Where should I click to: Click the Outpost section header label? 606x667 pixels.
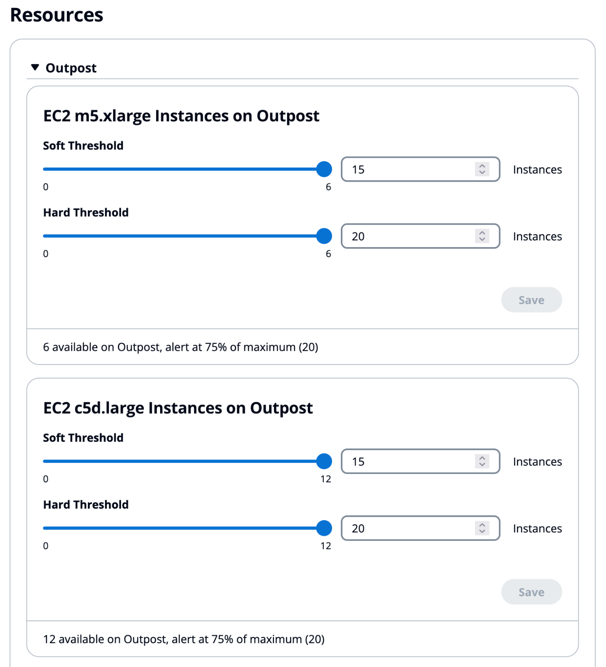[71, 68]
